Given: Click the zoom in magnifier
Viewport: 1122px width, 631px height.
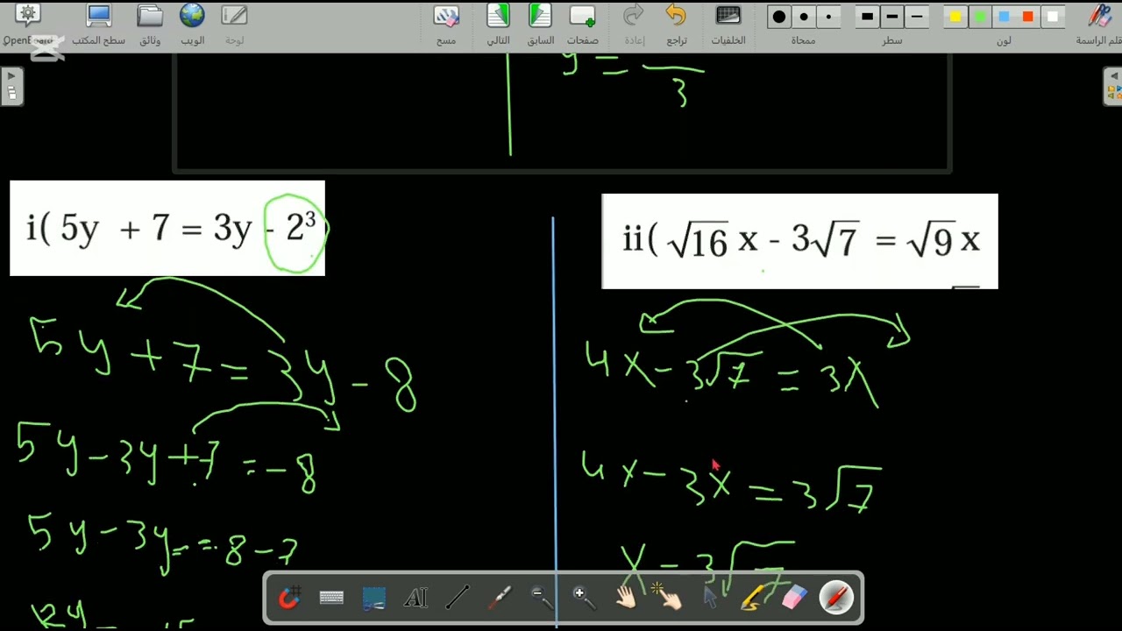Looking at the screenshot, I should 582,598.
